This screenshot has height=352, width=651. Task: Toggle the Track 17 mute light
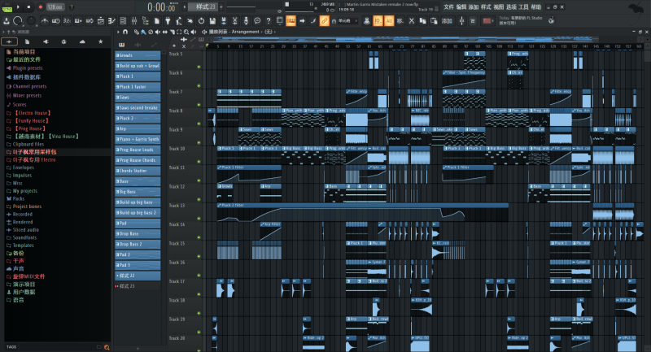pos(199,294)
